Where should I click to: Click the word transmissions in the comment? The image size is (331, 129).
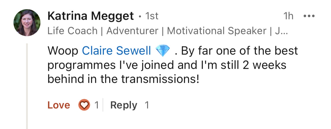(x=160, y=79)
